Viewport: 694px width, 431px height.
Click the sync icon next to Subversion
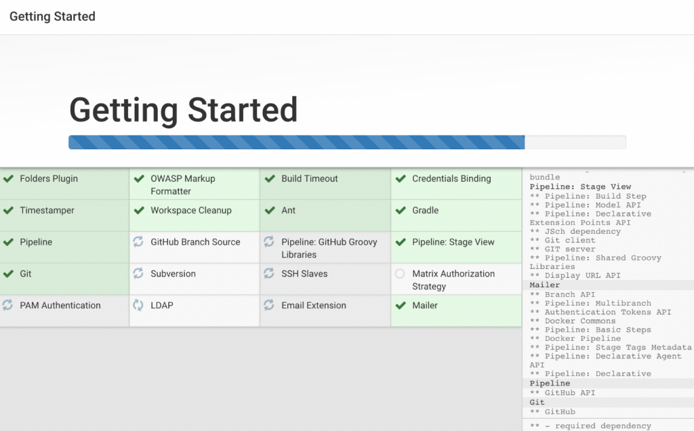pos(138,274)
